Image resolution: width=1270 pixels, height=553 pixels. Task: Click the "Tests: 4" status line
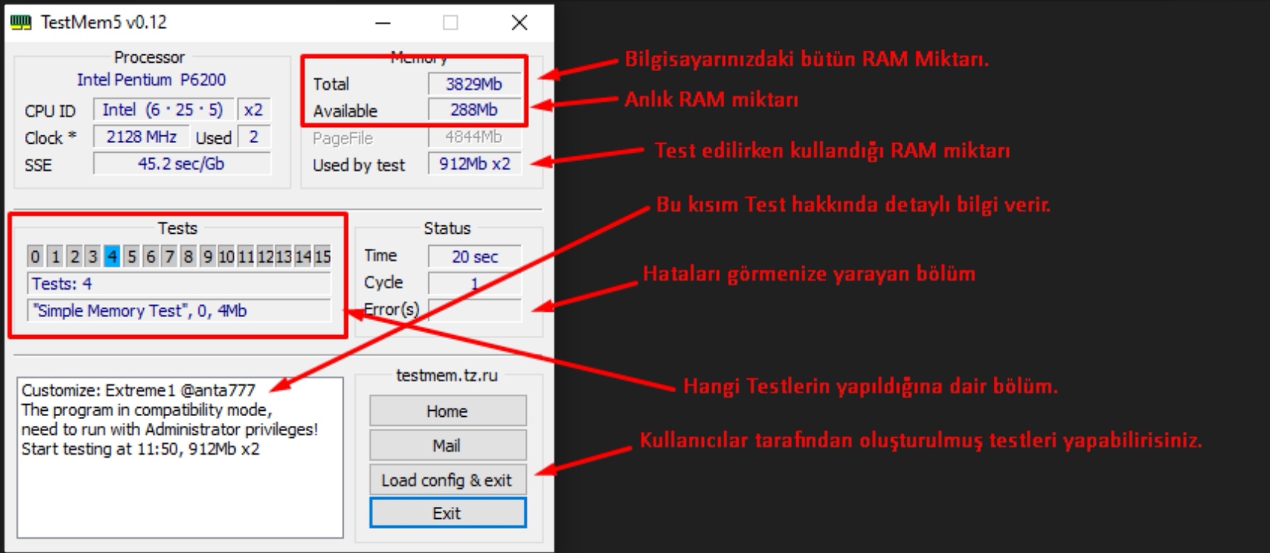(179, 284)
